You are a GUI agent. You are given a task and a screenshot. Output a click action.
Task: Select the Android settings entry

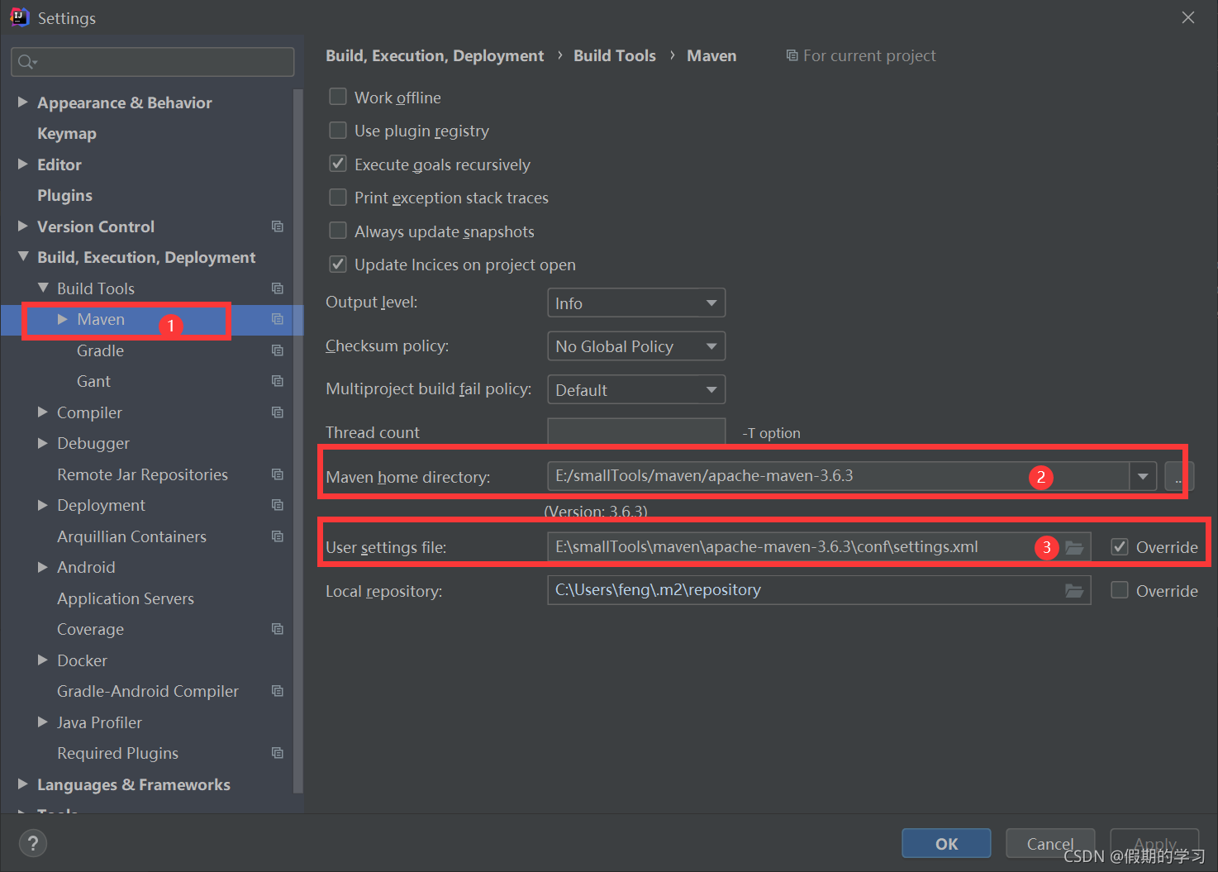click(86, 567)
